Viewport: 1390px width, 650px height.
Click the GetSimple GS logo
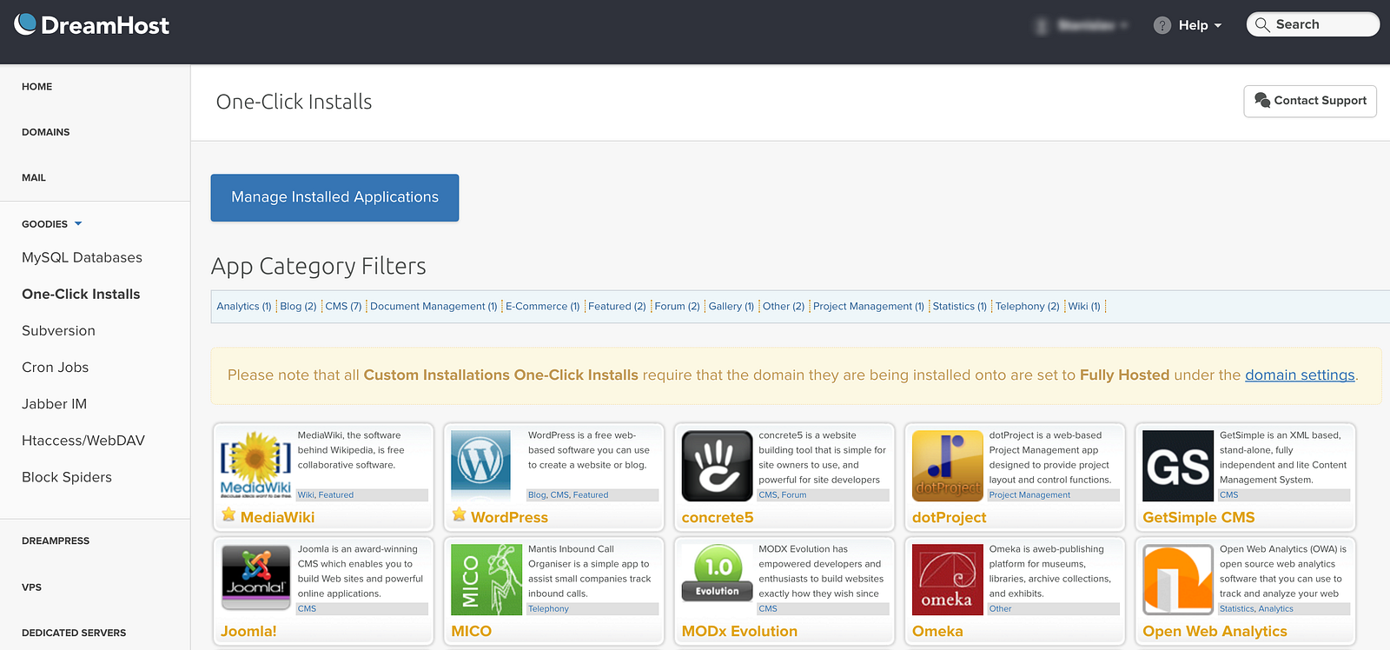point(1178,466)
